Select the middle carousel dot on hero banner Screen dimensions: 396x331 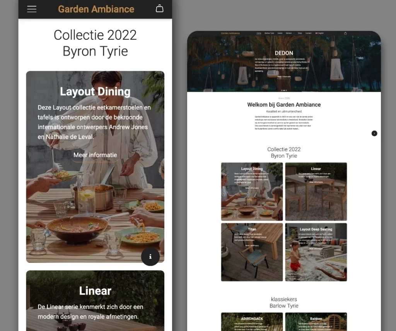(x=284, y=90)
